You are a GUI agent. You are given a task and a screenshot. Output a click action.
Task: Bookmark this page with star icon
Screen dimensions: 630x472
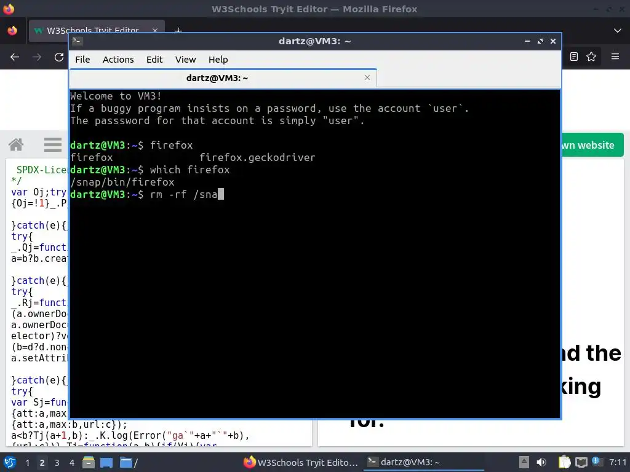click(x=591, y=57)
